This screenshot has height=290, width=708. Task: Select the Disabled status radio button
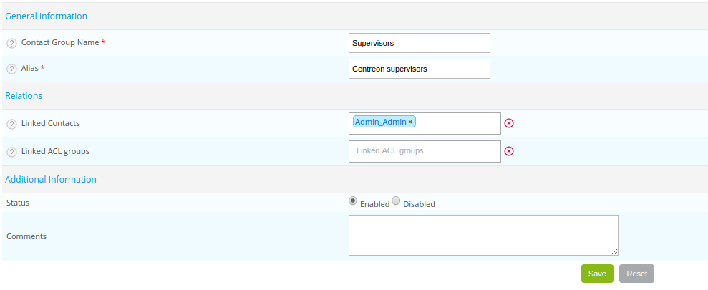pos(396,201)
